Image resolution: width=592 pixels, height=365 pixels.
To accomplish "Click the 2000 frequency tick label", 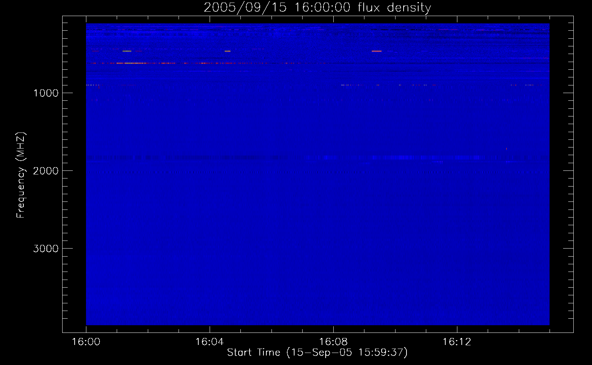I will [x=46, y=171].
